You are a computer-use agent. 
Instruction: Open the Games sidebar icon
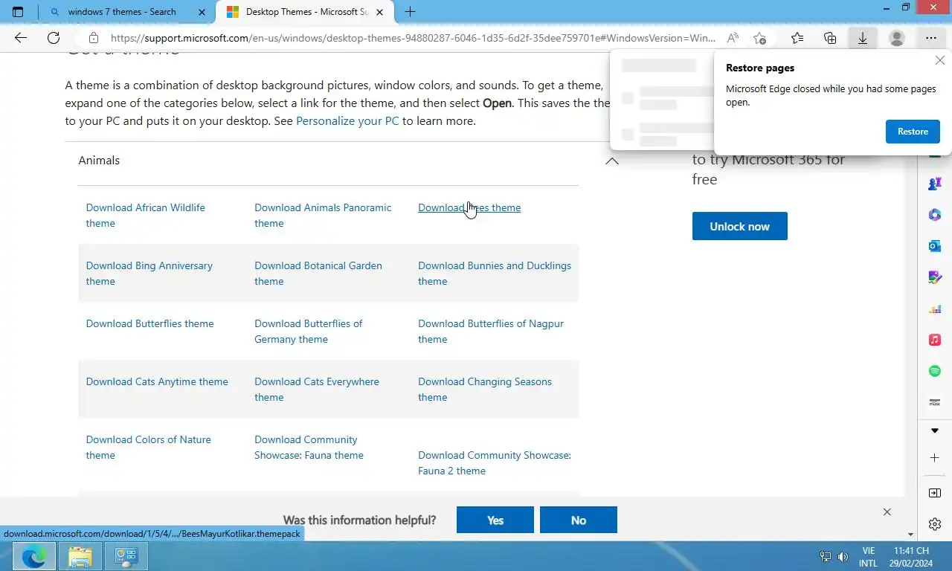(935, 183)
